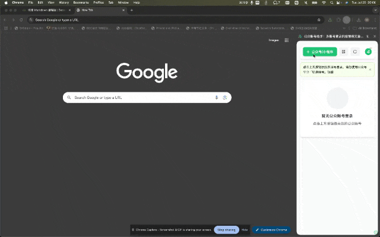Viewport: 380px width, 237px height.
Task: Open the Tab menu
Action: click(111, 2)
